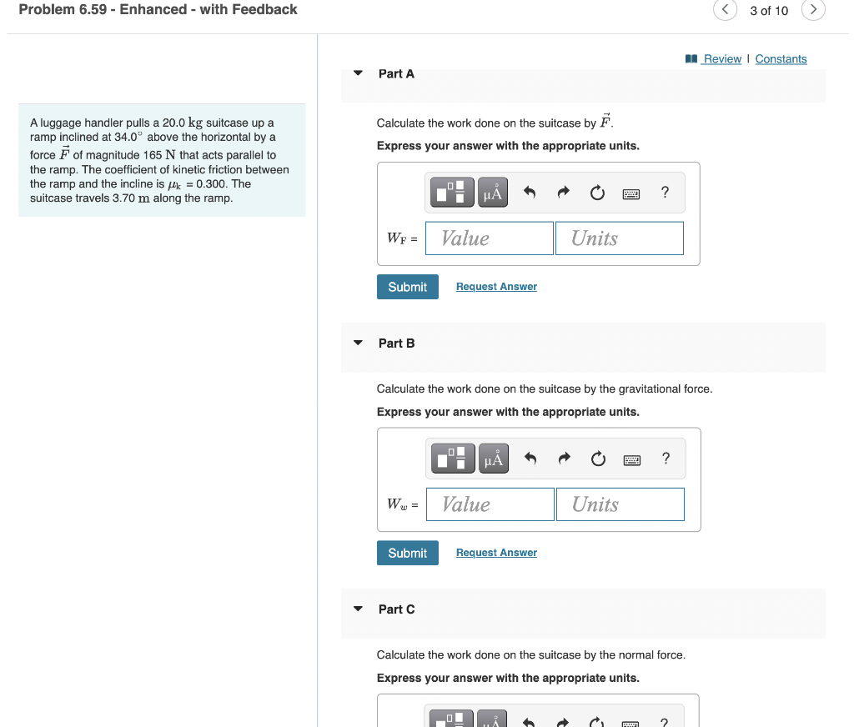This screenshot has width=854, height=727.
Task: Request Answer for Part B
Action: click(x=496, y=552)
